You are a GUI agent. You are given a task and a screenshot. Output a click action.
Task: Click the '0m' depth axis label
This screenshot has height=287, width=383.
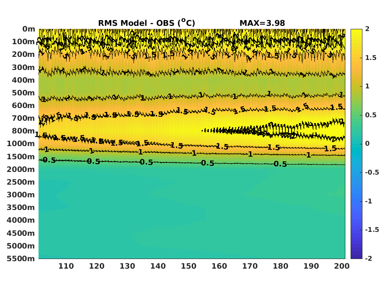tap(29, 29)
